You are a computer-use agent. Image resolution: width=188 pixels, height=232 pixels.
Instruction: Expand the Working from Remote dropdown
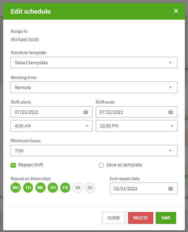[x=94, y=87]
